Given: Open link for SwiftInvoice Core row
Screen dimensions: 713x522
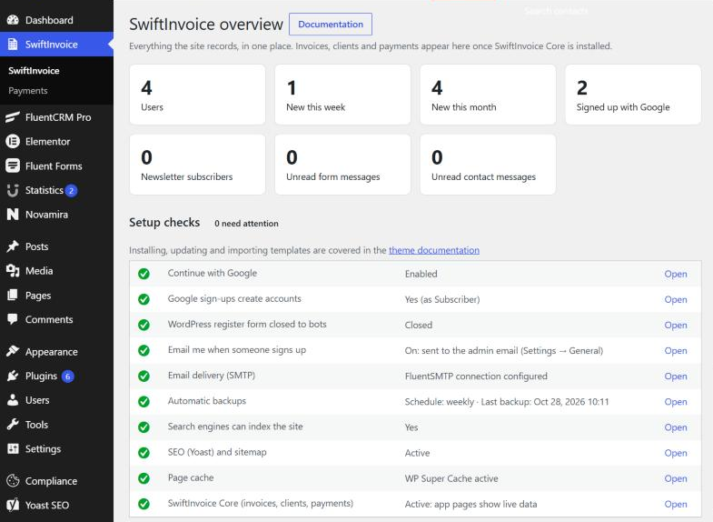Looking at the screenshot, I should coord(675,504).
